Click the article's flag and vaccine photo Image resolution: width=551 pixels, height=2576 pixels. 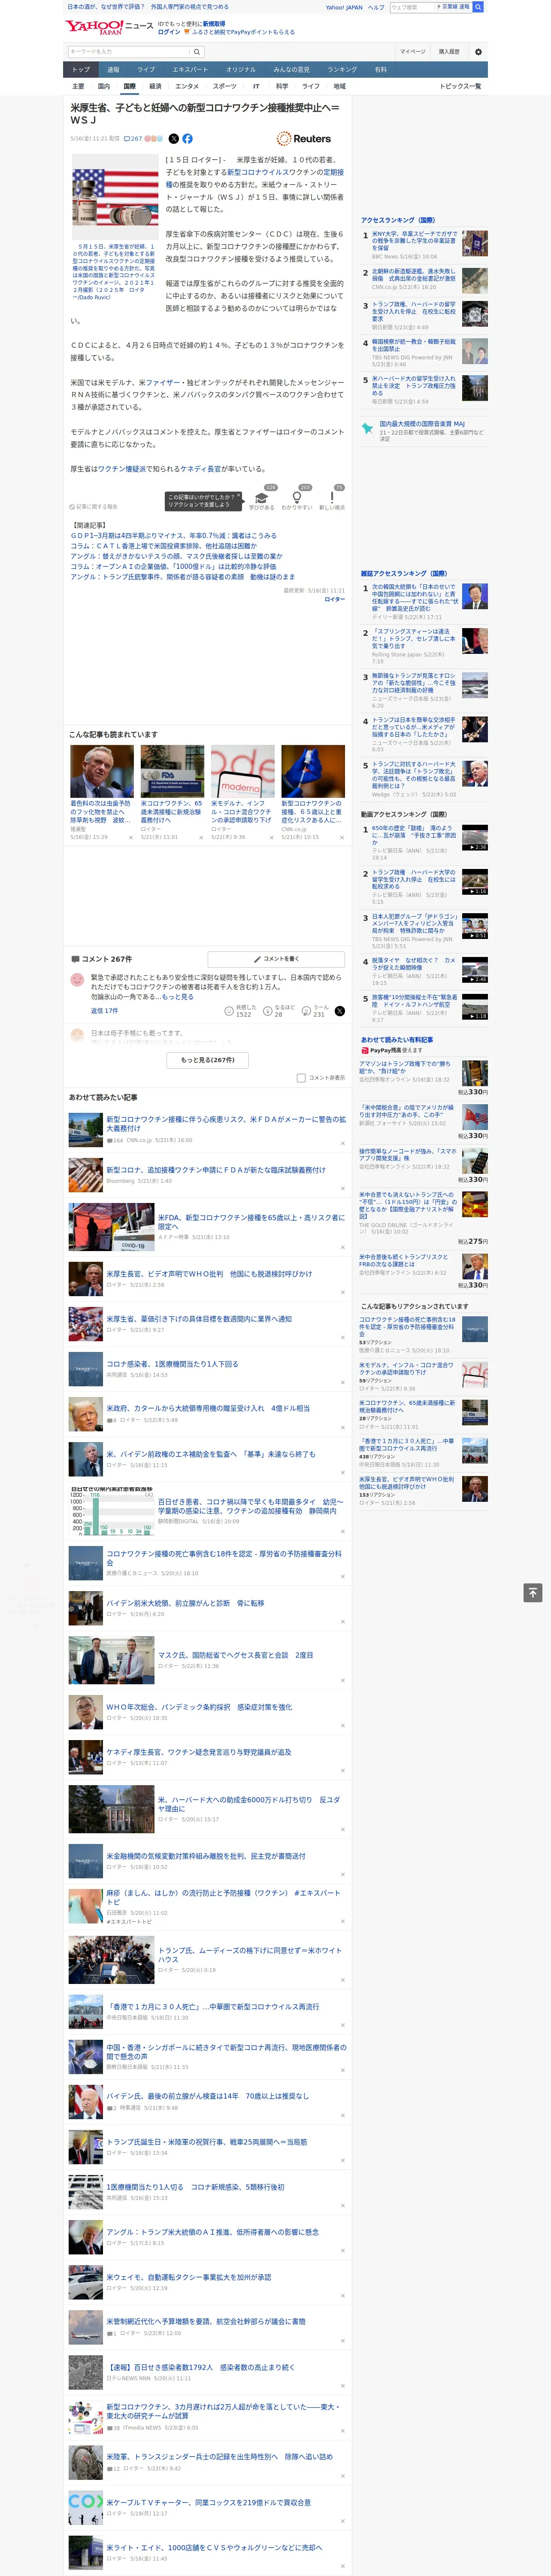115,196
